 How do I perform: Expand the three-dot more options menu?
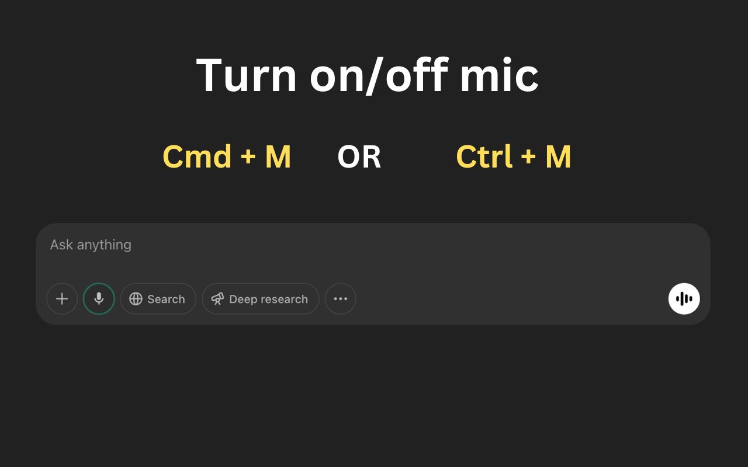point(340,299)
